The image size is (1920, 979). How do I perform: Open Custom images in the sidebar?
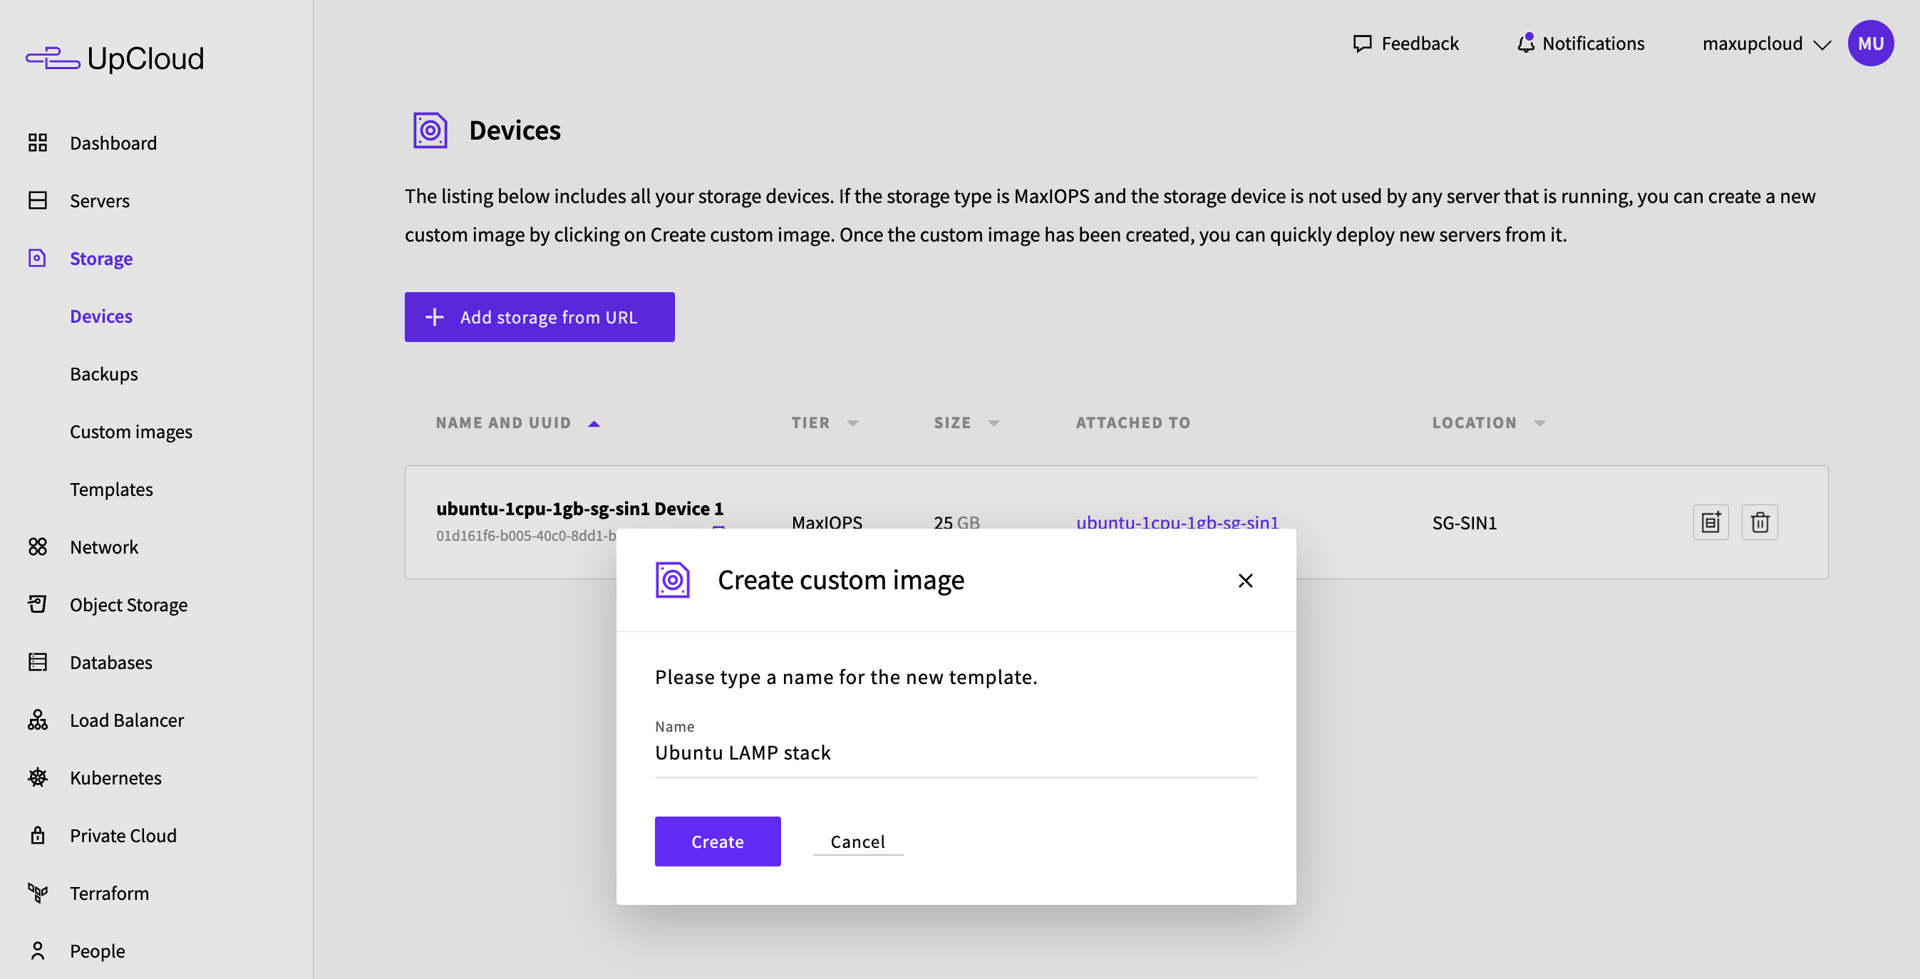[131, 431]
